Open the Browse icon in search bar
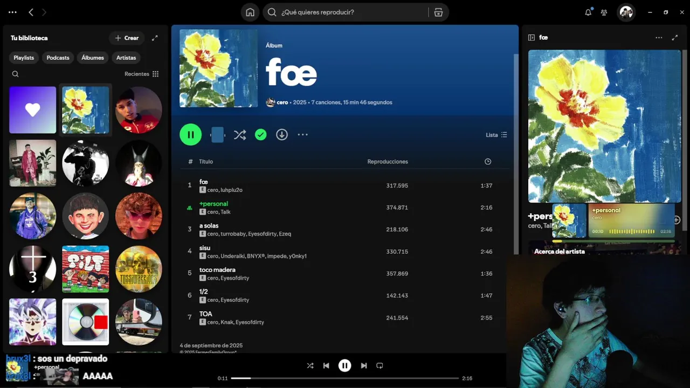This screenshot has width=690, height=388. click(438, 12)
